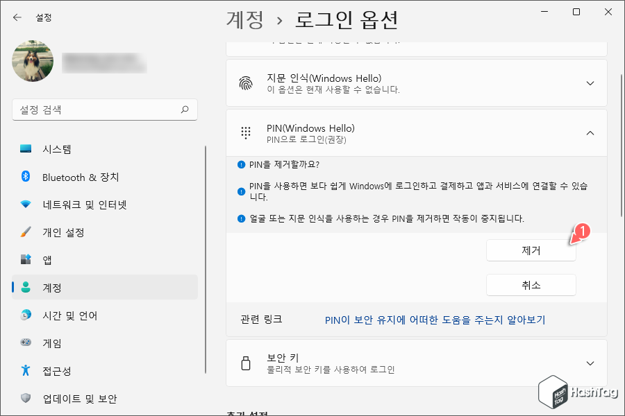The width and height of the screenshot is (625, 416).
Task: Click the 로그인 옵션 page heading
Action: pyautogui.click(x=347, y=19)
